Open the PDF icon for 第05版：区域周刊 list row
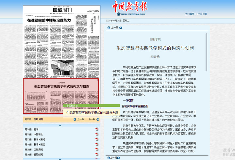 pyautogui.click(x=97, y=149)
